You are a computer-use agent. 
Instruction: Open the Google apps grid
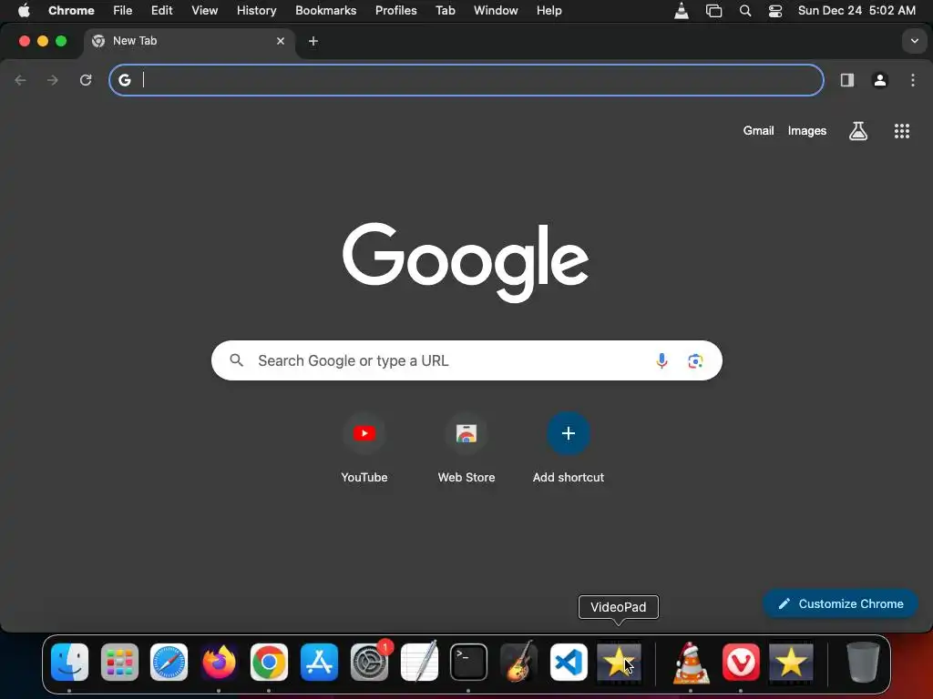point(902,131)
